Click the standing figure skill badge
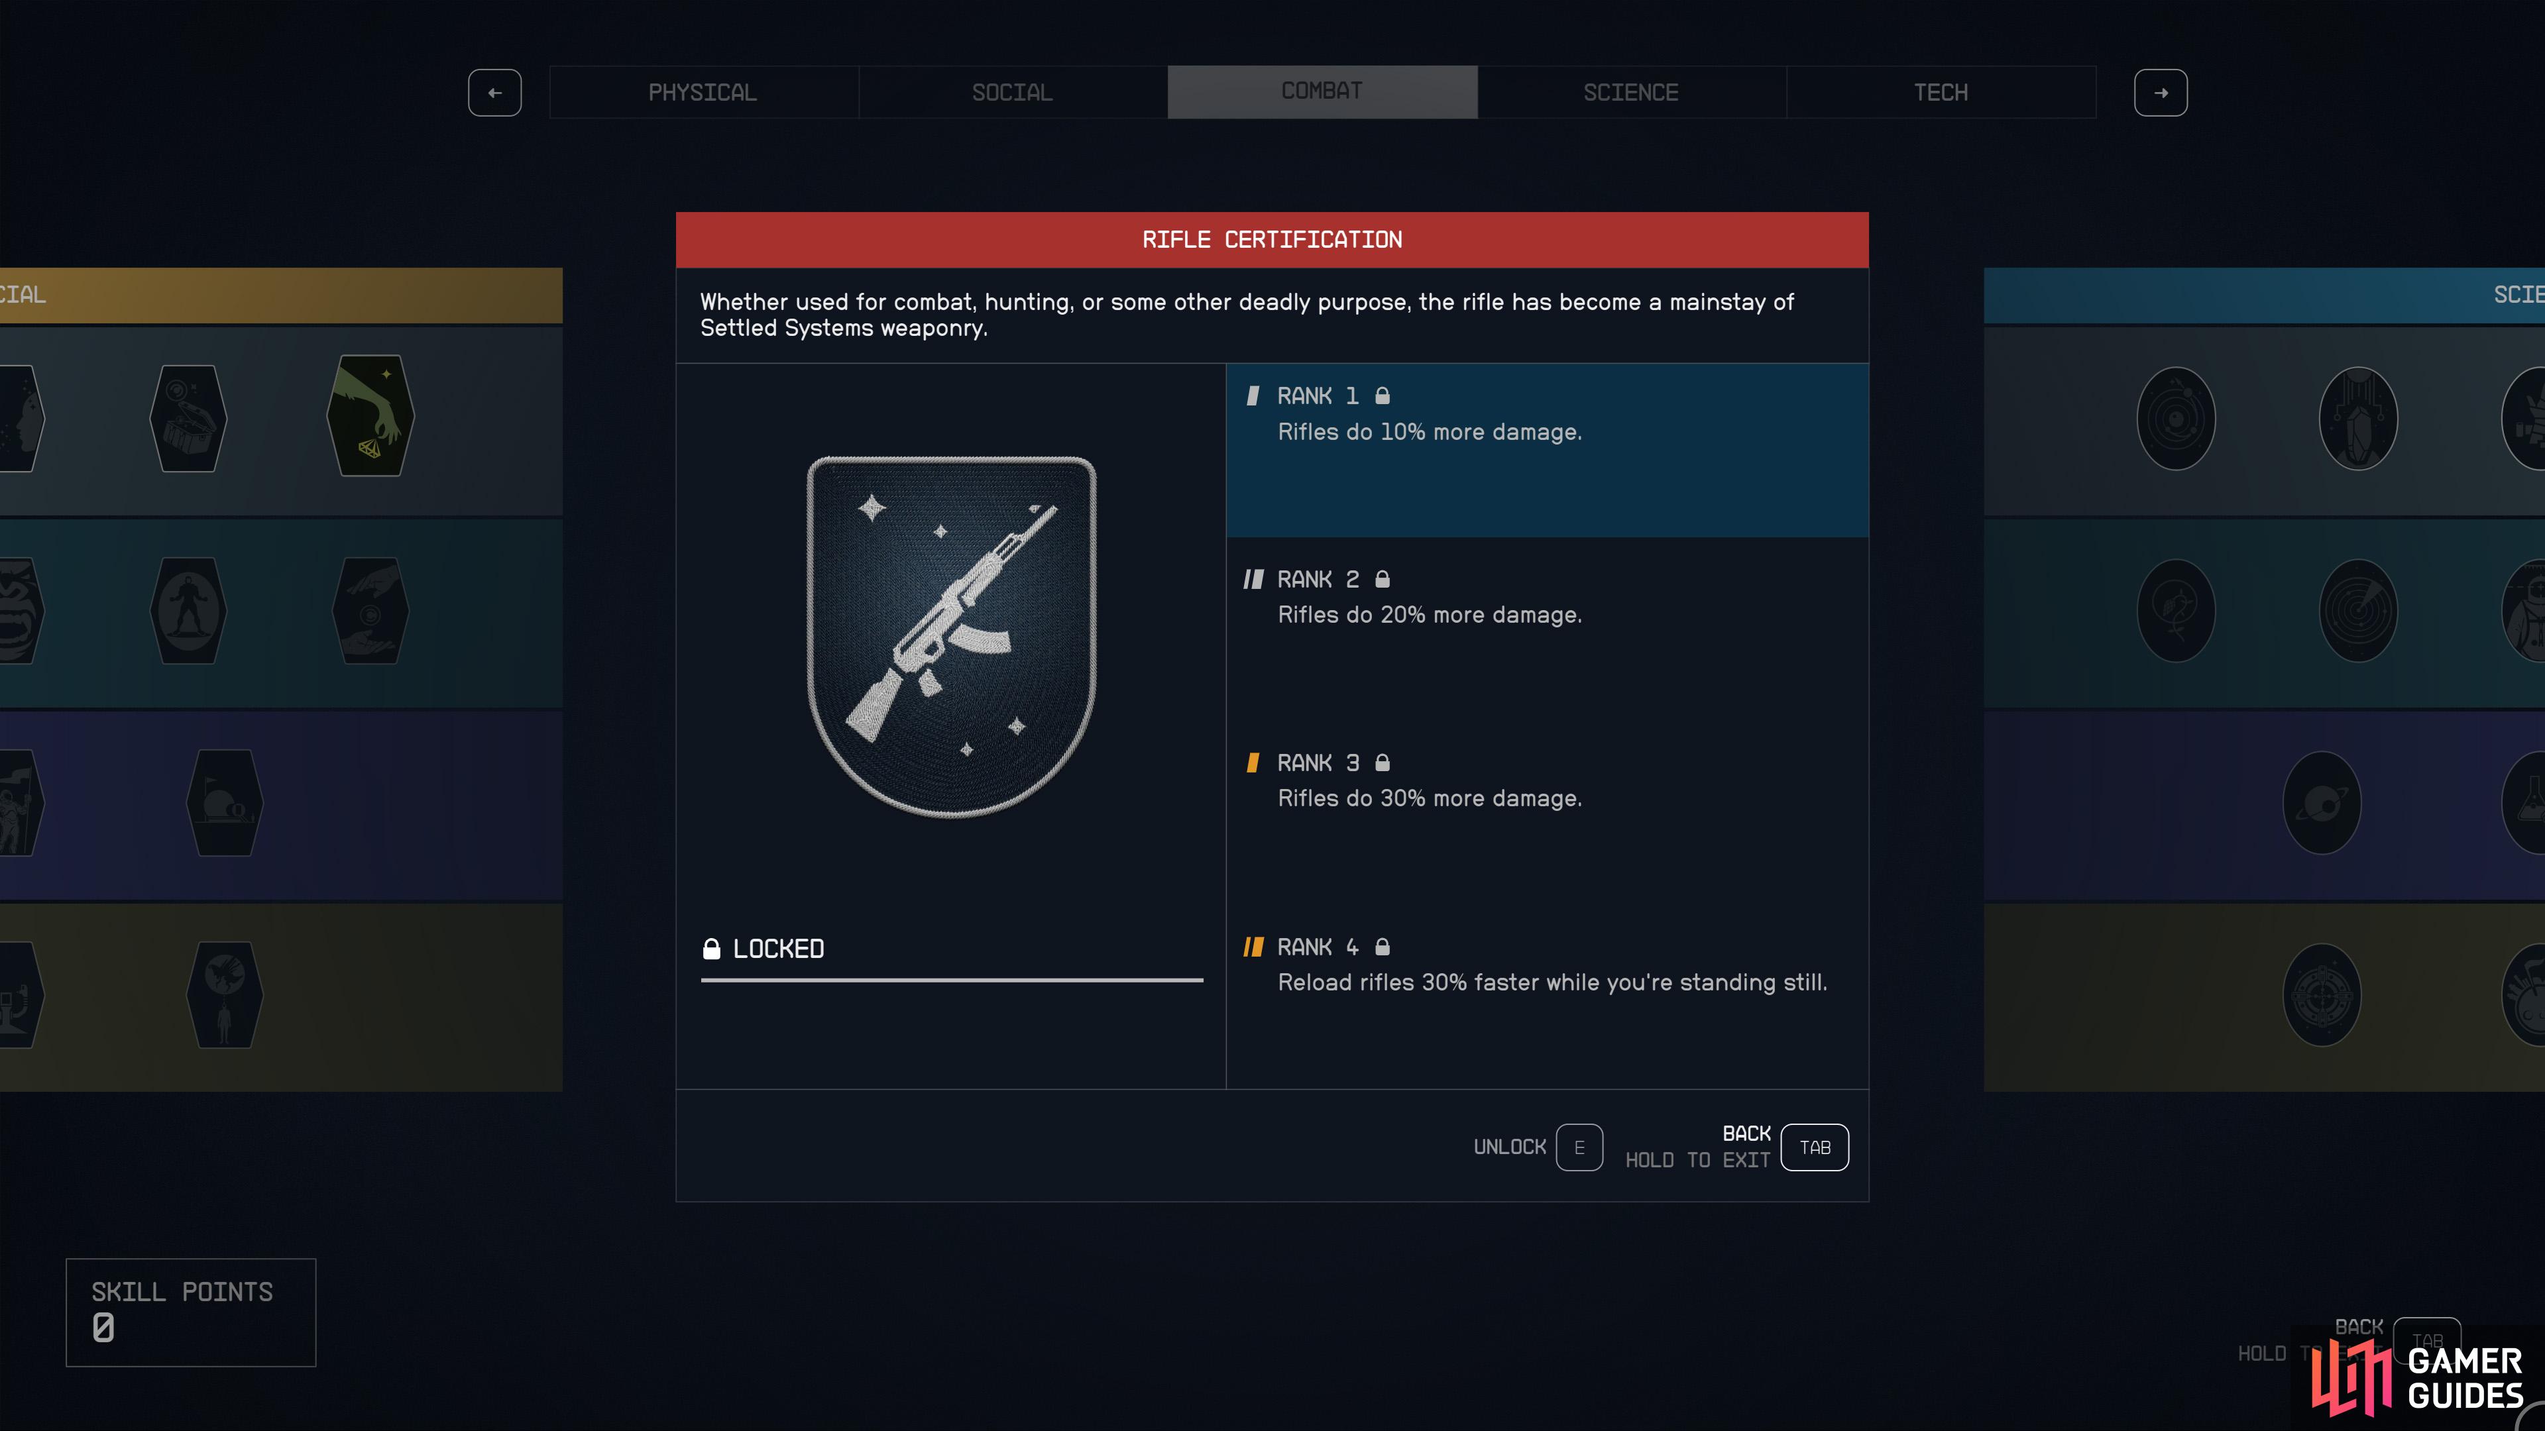 pyautogui.click(x=188, y=610)
